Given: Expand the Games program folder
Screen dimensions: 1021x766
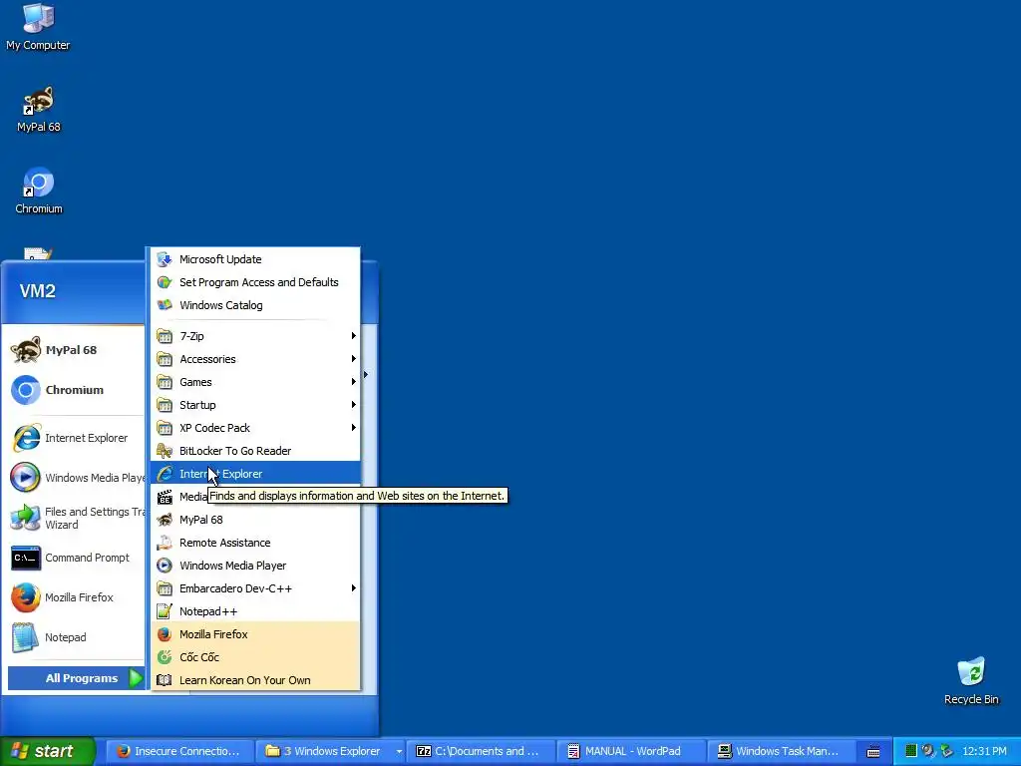Looking at the screenshot, I should point(255,382).
